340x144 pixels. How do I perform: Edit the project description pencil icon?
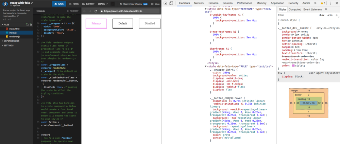tap(18, 16)
